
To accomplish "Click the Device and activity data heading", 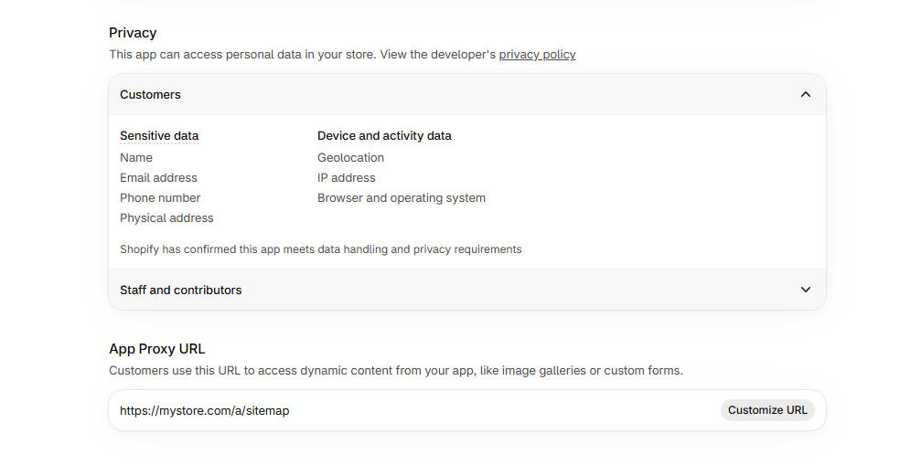I will [384, 136].
